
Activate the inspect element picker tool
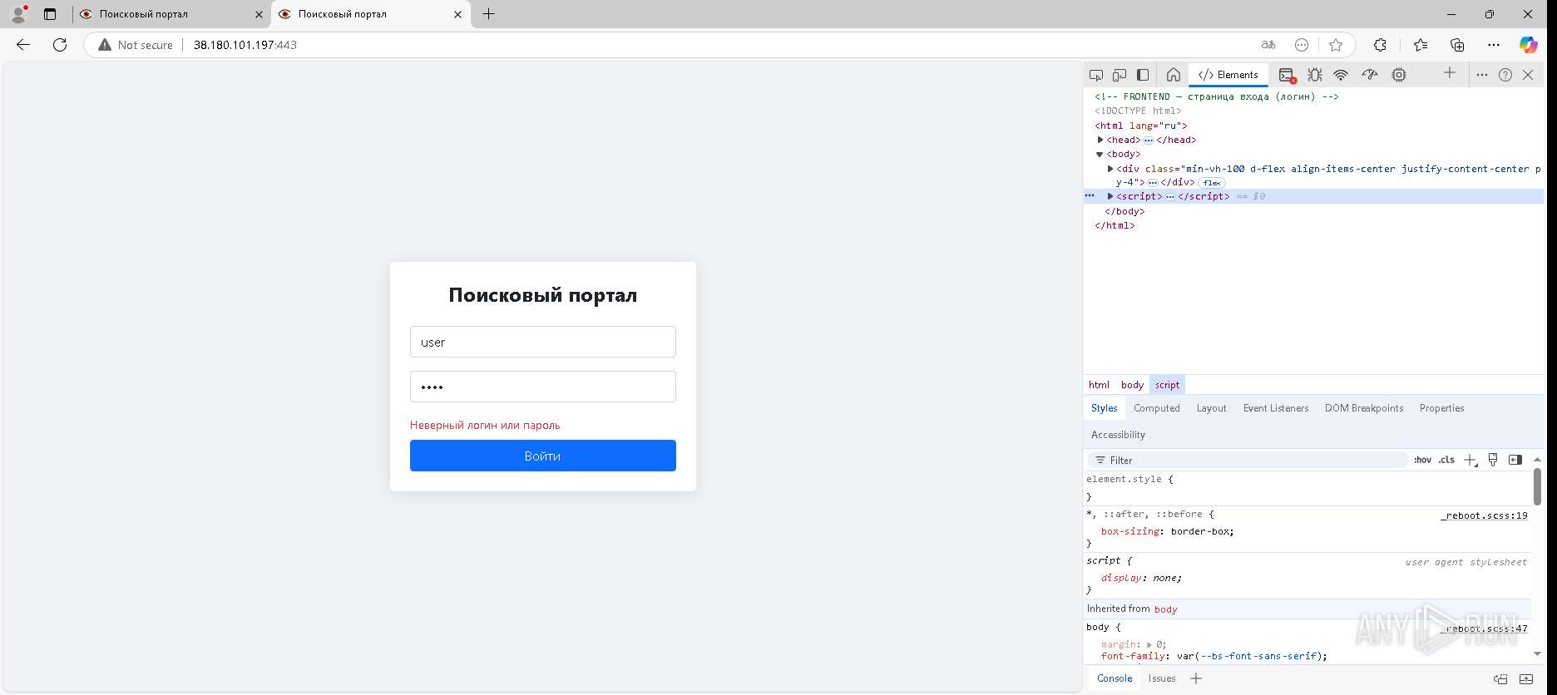(x=1096, y=75)
